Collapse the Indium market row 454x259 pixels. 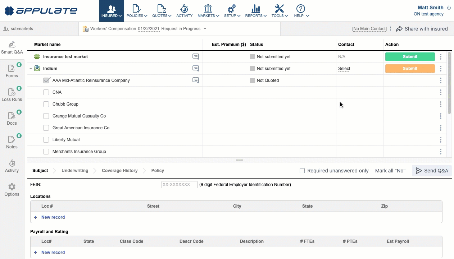coord(31,69)
